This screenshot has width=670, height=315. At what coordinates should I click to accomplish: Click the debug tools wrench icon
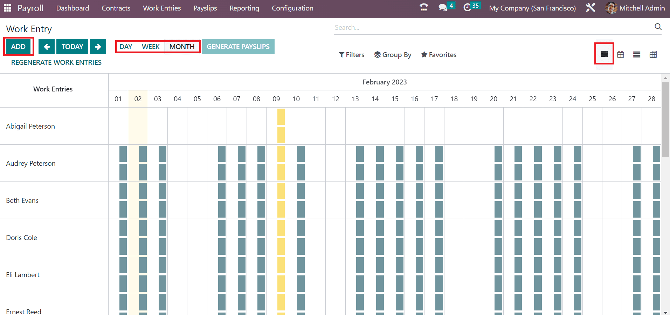[590, 8]
